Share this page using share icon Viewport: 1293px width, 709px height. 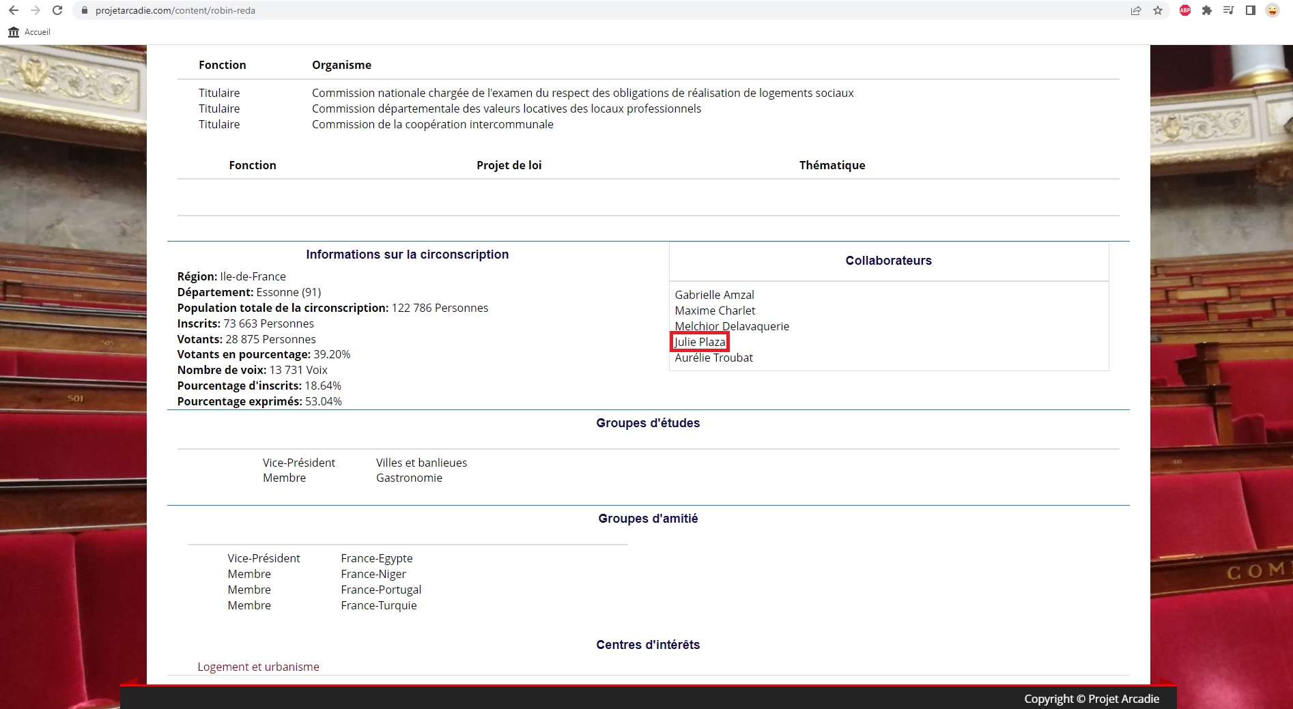click(1136, 10)
